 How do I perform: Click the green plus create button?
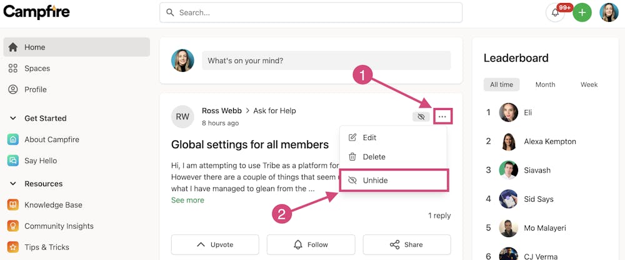point(582,12)
